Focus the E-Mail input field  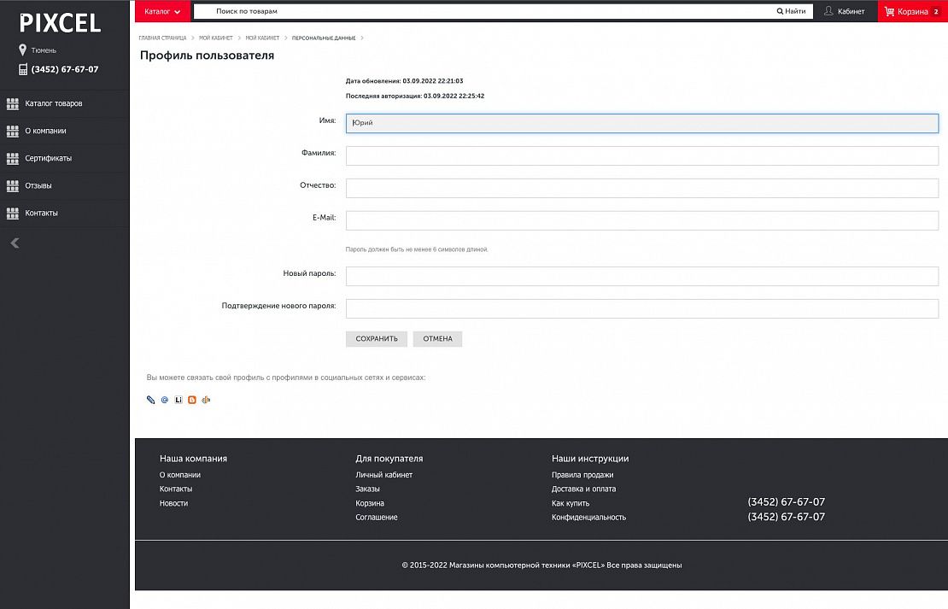pyautogui.click(x=641, y=220)
